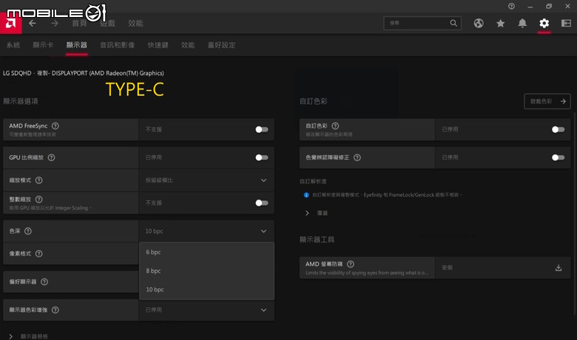This screenshot has height=340, width=577.
Task: Click the LG SDQHD display label
Action: click(83, 73)
